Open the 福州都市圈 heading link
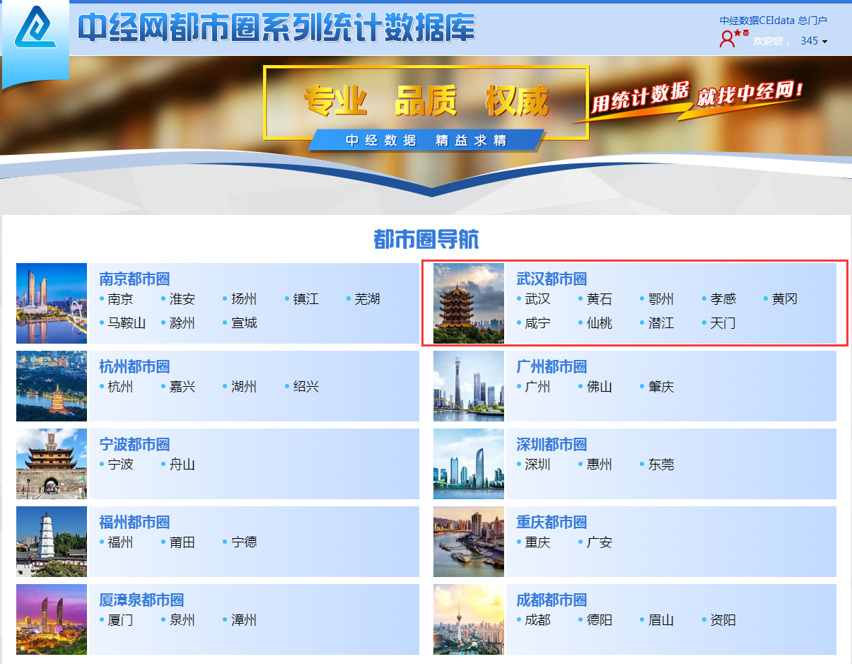 click(x=134, y=522)
